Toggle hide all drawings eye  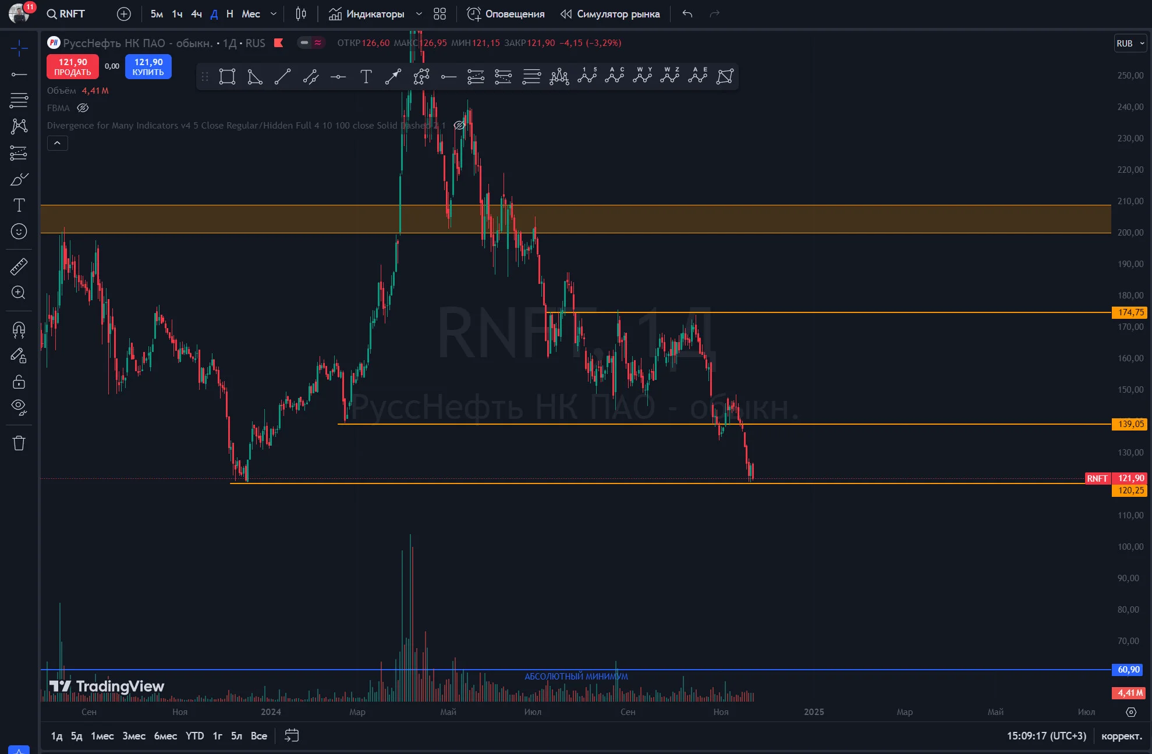pyautogui.click(x=19, y=407)
